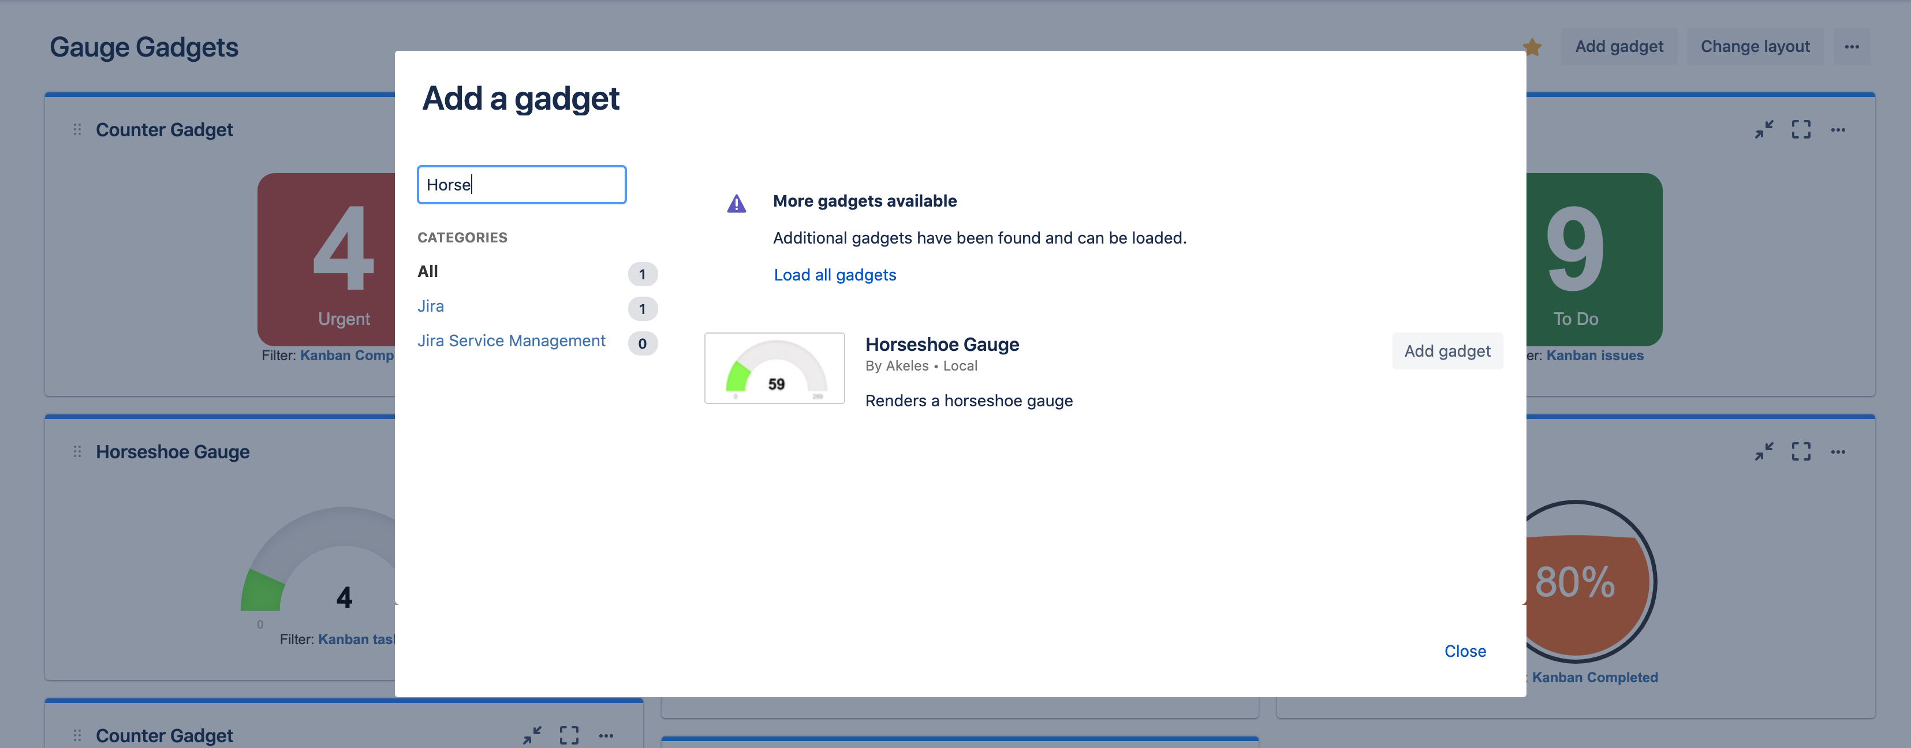Click the Horseshoe Gauge preview thumbnail
Screen dimensions: 1911x748
pyautogui.click(x=774, y=368)
